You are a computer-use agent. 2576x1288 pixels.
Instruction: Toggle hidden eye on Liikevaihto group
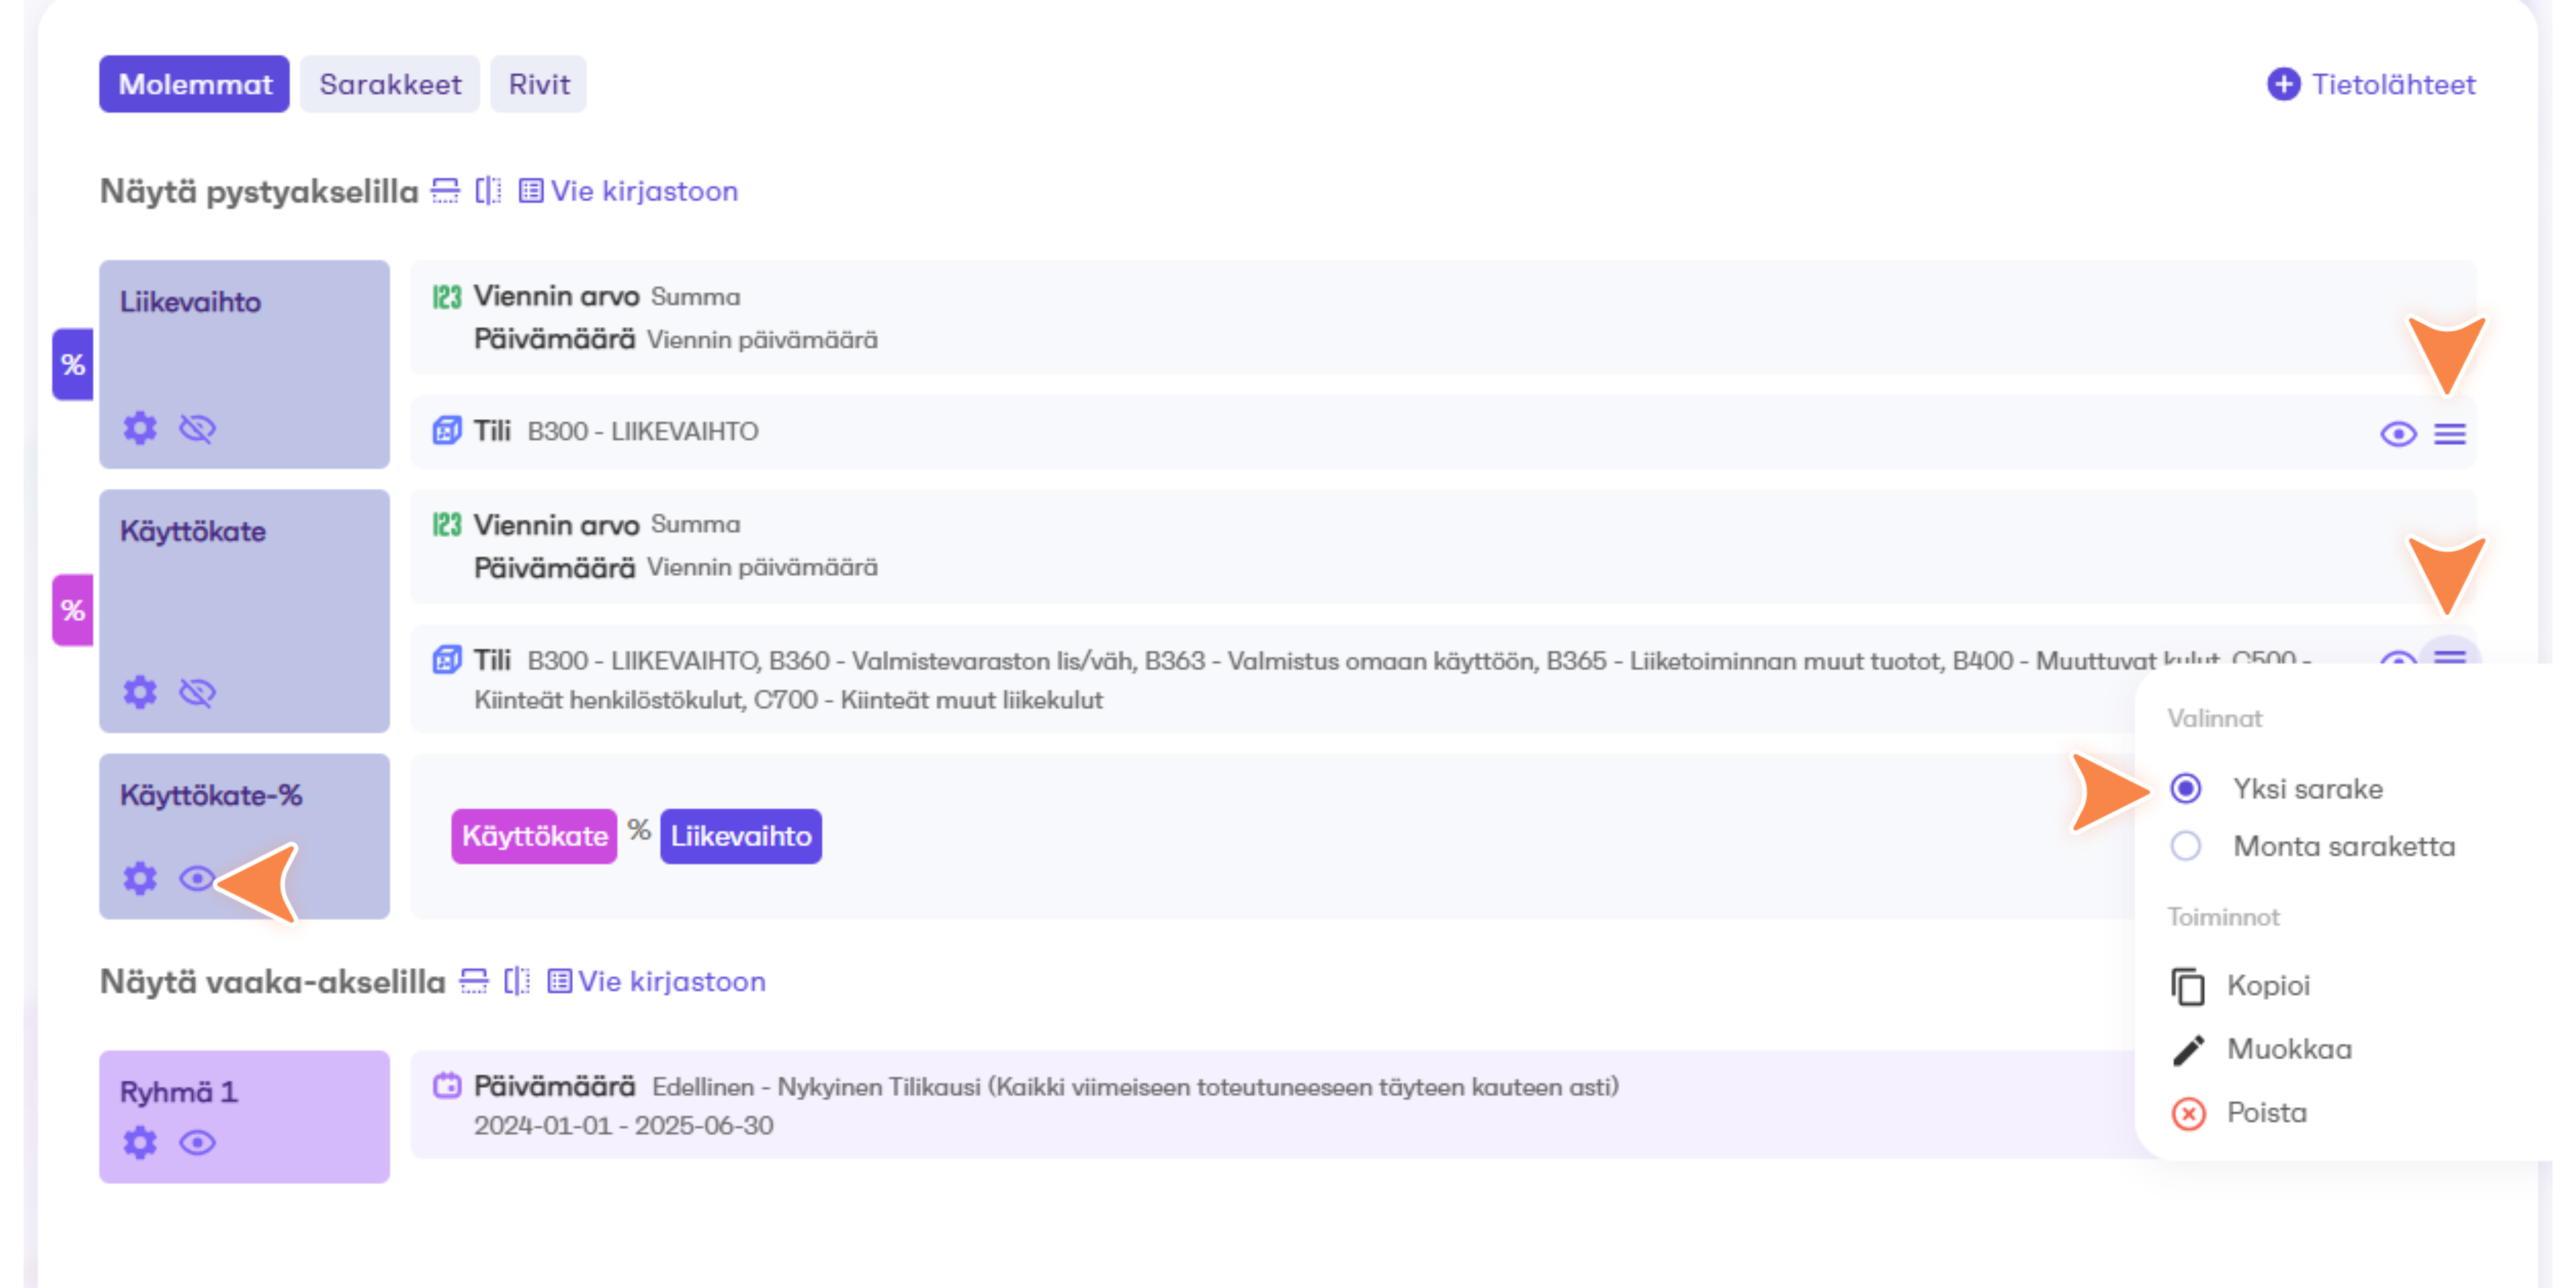pyautogui.click(x=197, y=429)
